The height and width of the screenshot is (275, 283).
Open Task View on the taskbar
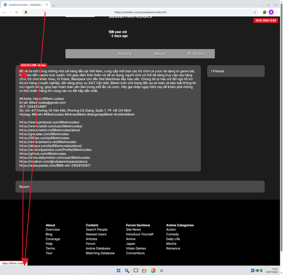[136, 270]
